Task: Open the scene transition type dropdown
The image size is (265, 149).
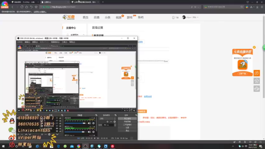Action: click(x=108, y=119)
